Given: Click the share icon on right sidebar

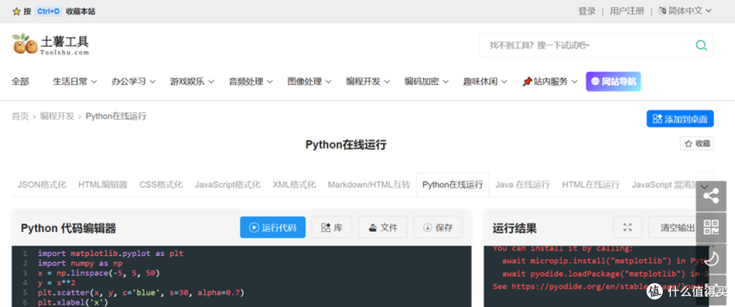Looking at the screenshot, I should (711, 196).
